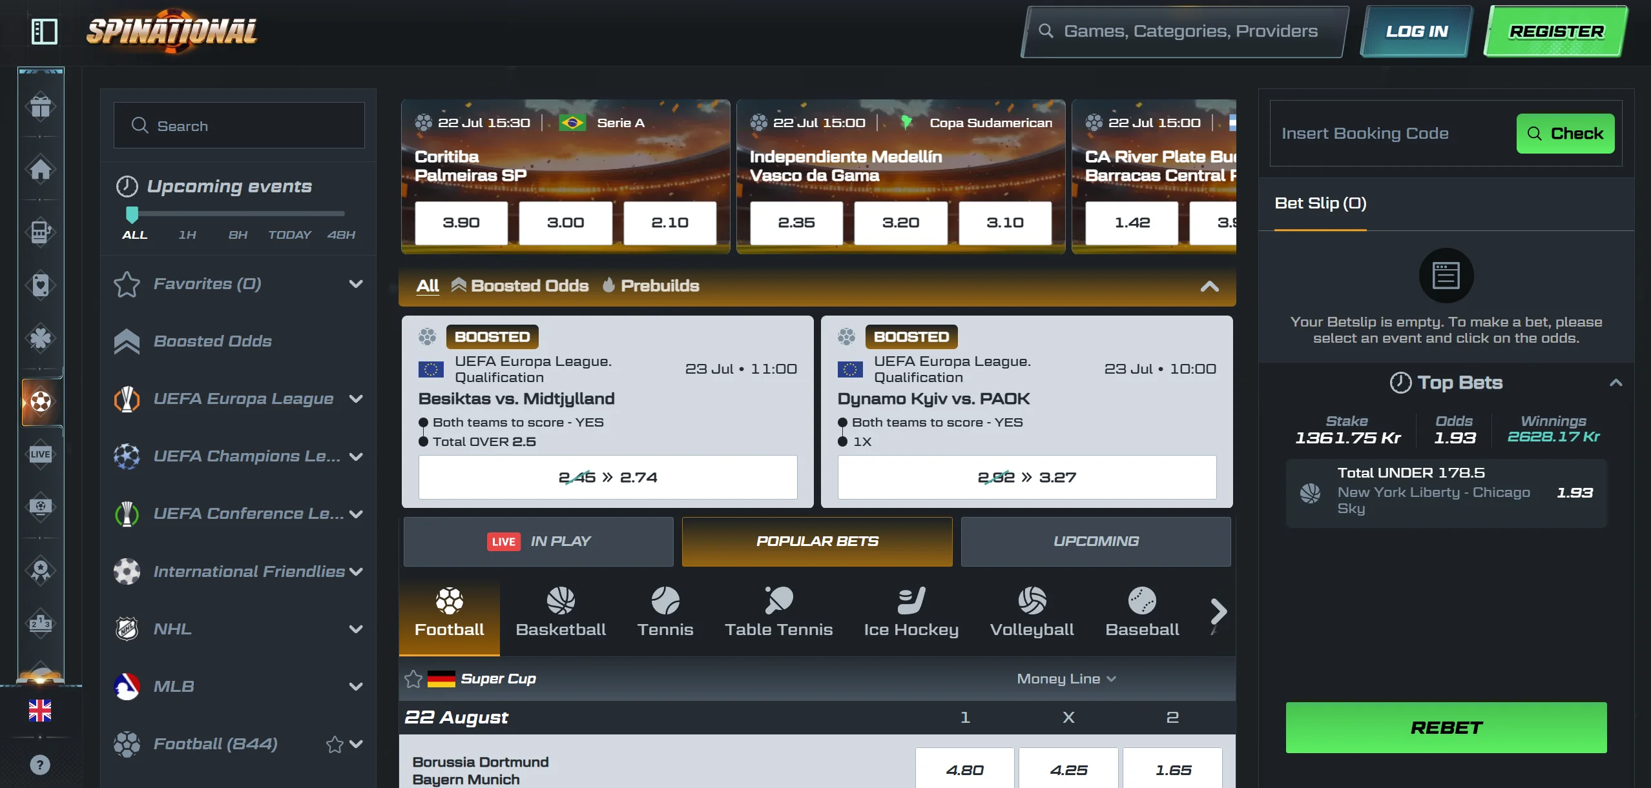This screenshot has width=1651, height=788.
Task: Open the LIVE betting sidebar icon
Action: [x=41, y=454]
